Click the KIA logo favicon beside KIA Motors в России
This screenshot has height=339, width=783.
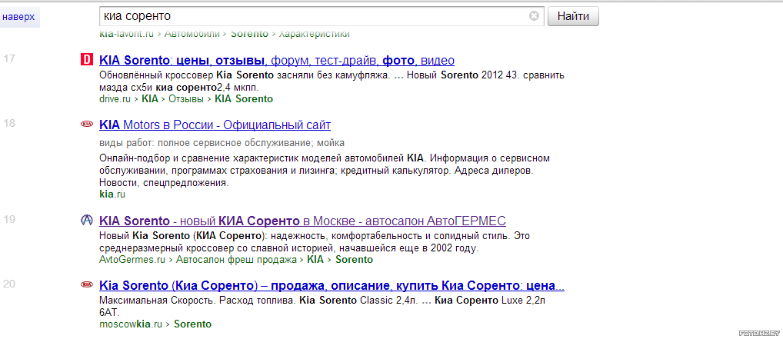click(87, 124)
